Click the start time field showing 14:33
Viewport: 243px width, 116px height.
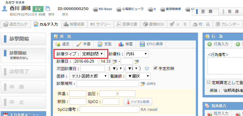(106, 62)
